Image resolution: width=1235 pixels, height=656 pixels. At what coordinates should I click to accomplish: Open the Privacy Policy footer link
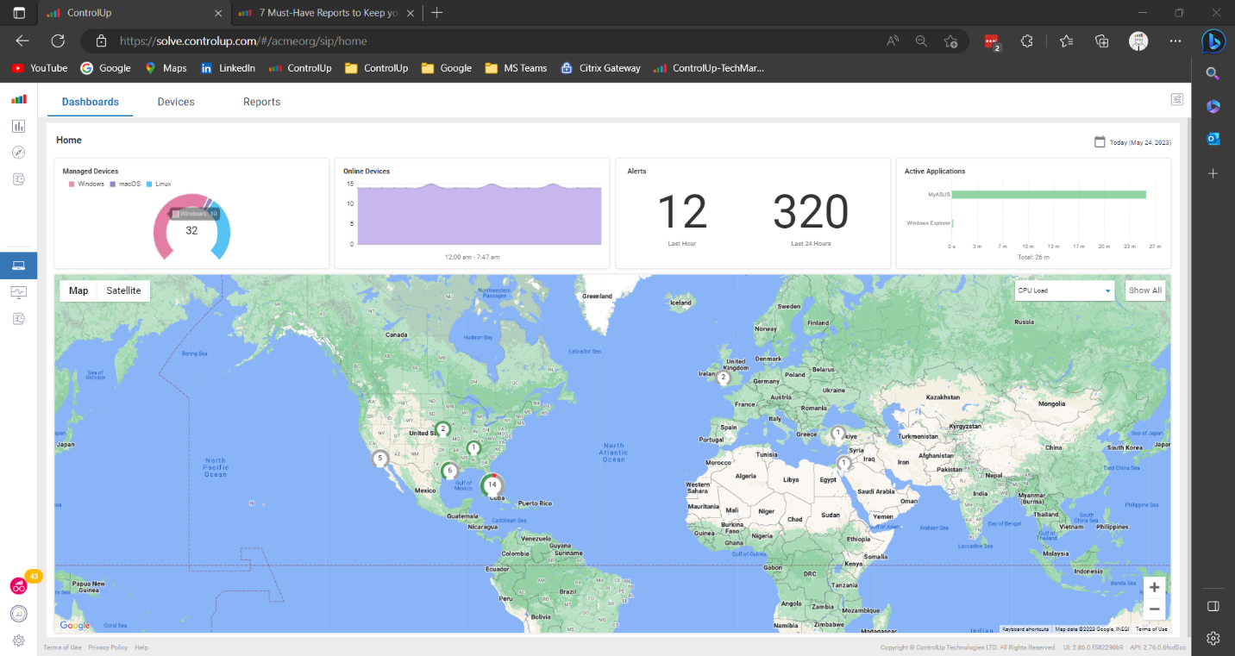pyautogui.click(x=108, y=647)
